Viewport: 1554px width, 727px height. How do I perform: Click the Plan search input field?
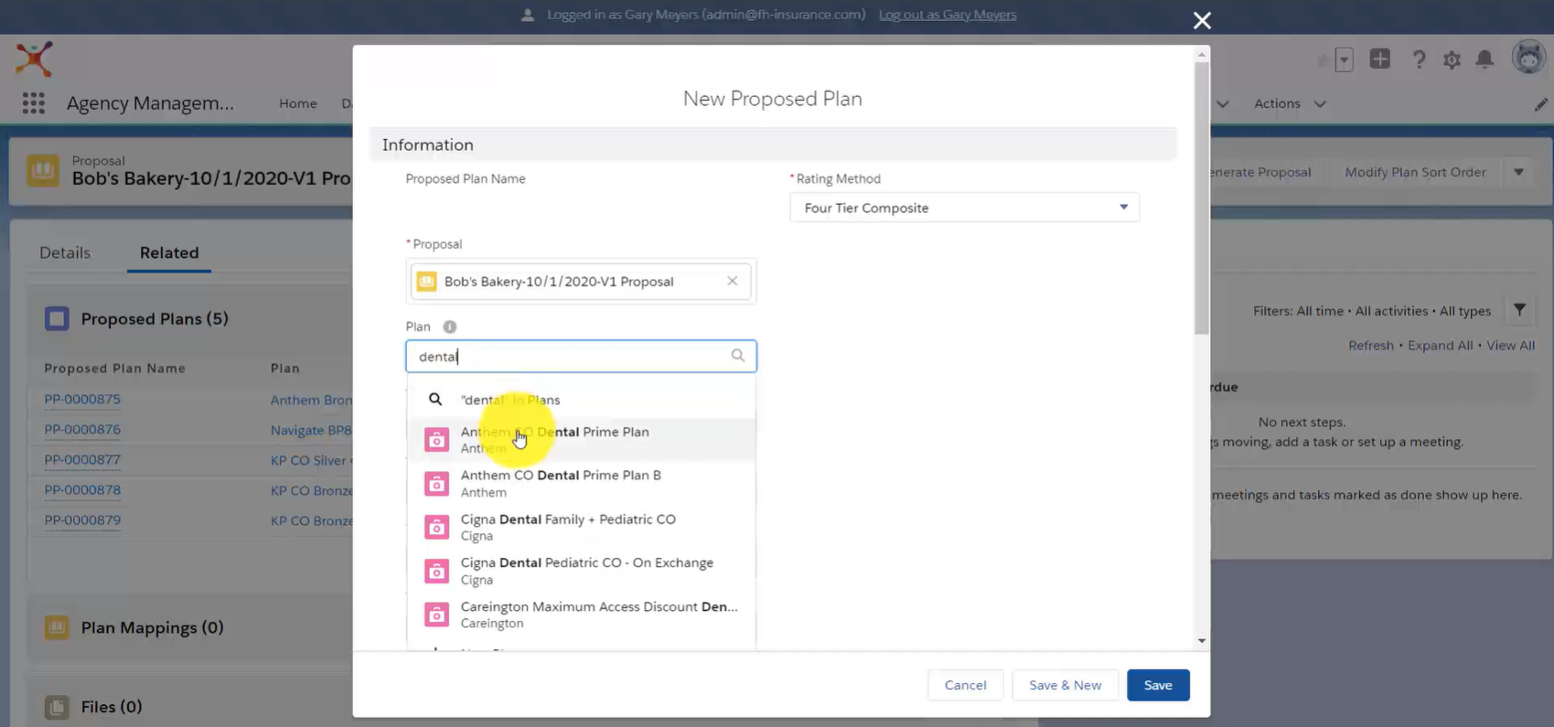click(581, 356)
